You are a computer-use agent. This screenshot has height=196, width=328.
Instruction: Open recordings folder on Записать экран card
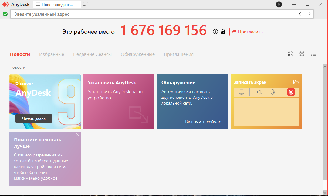pyautogui.click(x=296, y=82)
